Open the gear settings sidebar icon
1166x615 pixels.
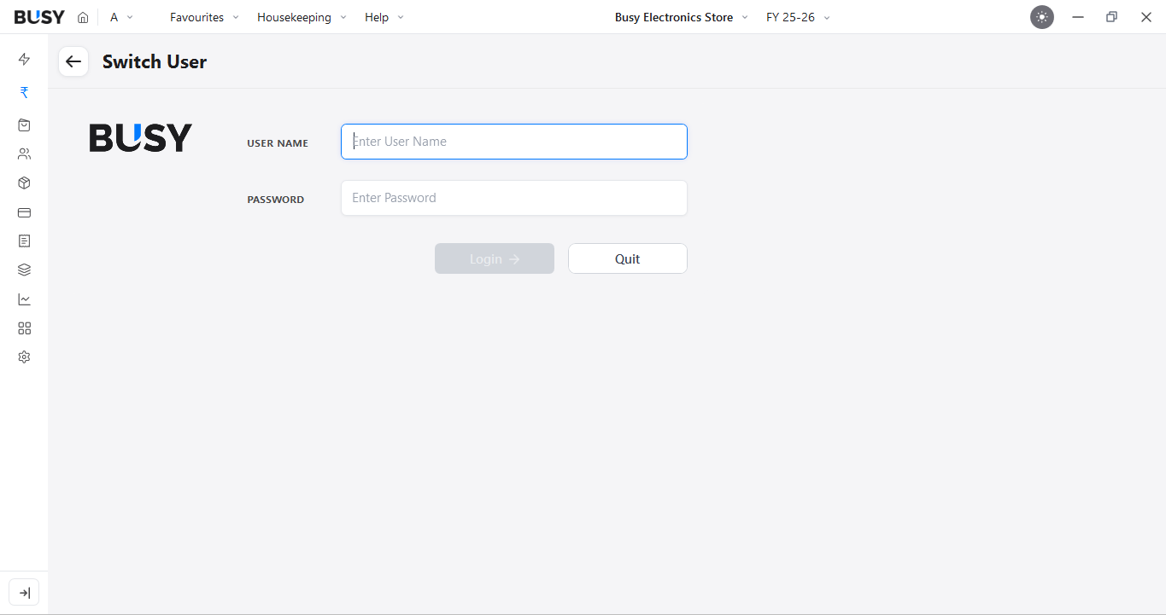24,357
